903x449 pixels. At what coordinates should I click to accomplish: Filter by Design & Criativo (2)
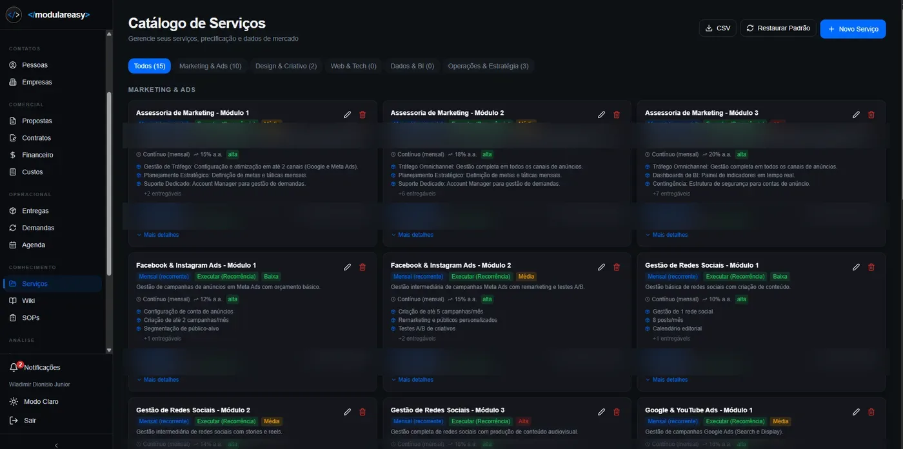(x=286, y=66)
